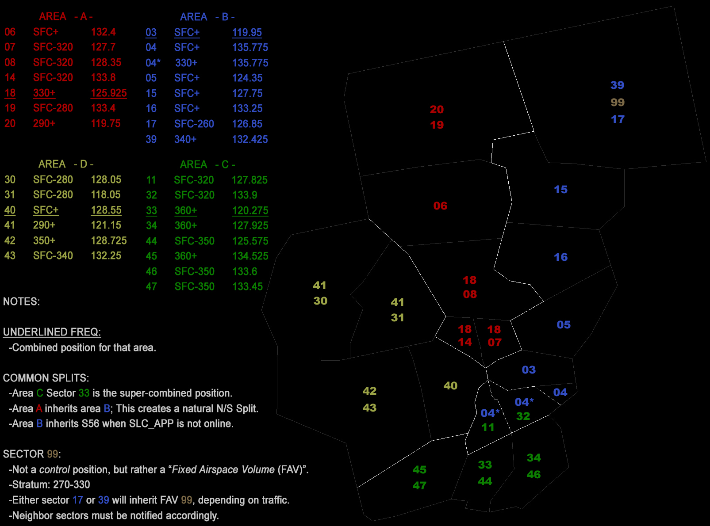Select the sector 40 label on the map
This screenshot has width=710, height=526.
450,386
